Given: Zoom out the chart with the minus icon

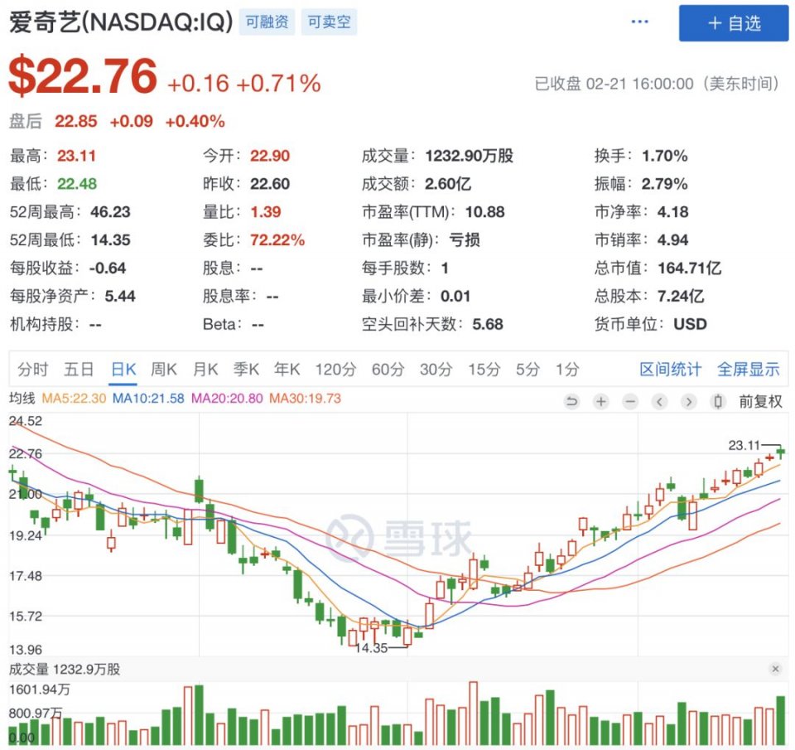Looking at the screenshot, I should (630, 402).
